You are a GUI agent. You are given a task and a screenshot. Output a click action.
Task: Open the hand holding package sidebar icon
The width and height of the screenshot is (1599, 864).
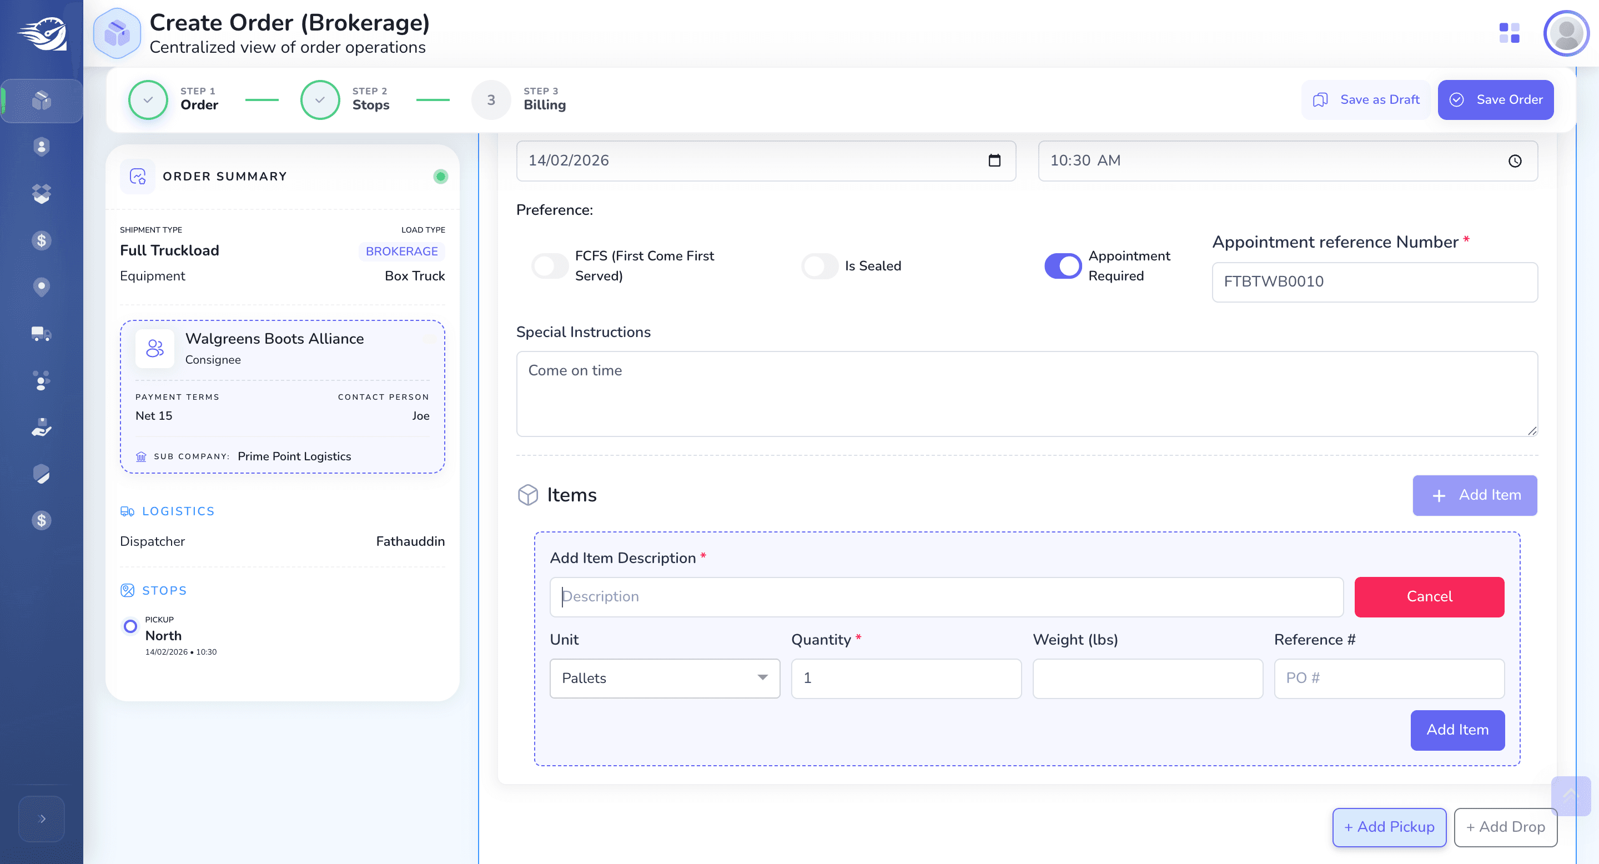(41, 427)
